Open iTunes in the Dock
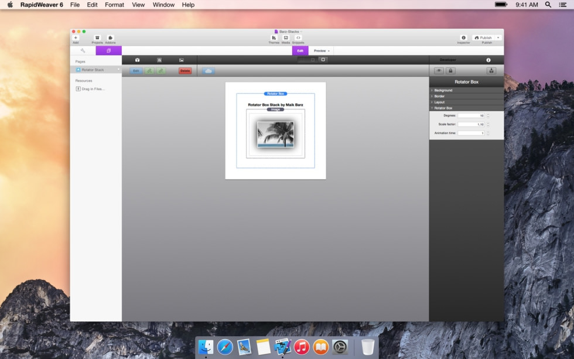This screenshot has width=574, height=359. [302, 347]
